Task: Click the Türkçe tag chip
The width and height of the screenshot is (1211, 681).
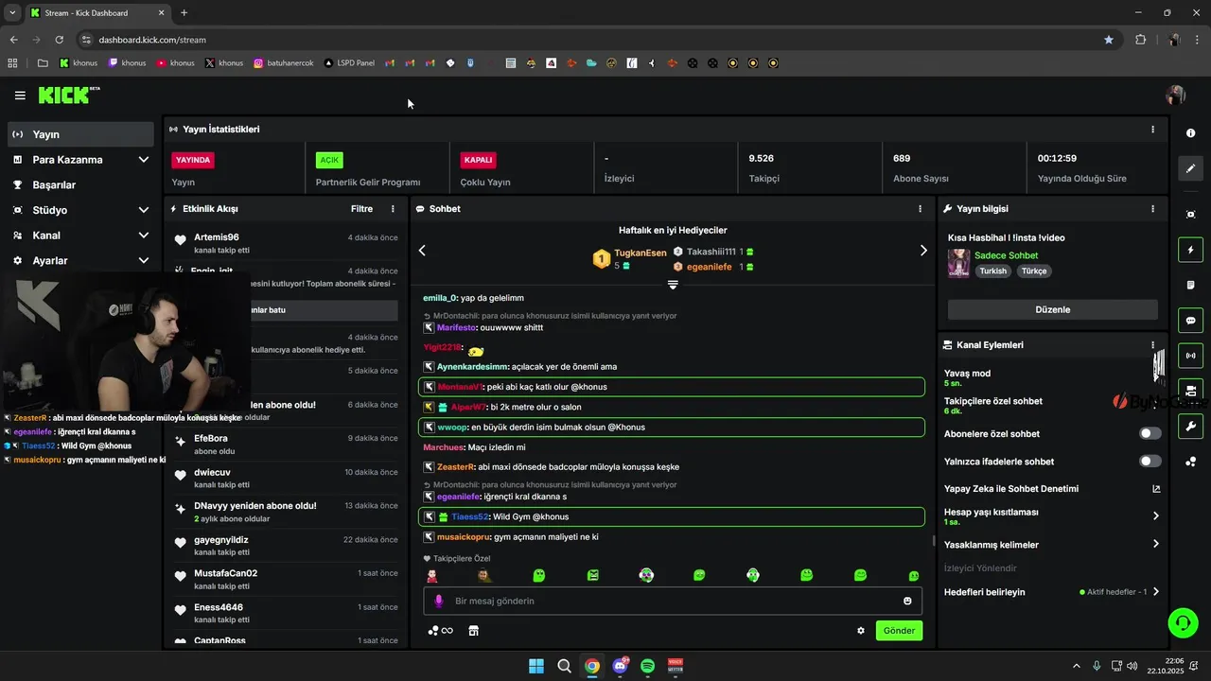Action: (1034, 271)
